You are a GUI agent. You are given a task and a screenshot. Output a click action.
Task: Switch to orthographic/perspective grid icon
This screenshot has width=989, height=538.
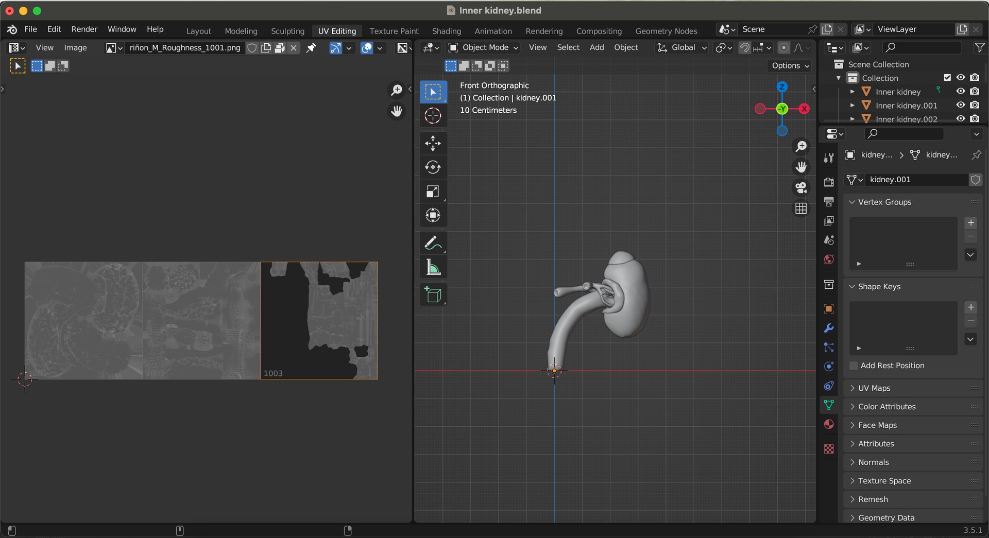click(x=801, y=209)
